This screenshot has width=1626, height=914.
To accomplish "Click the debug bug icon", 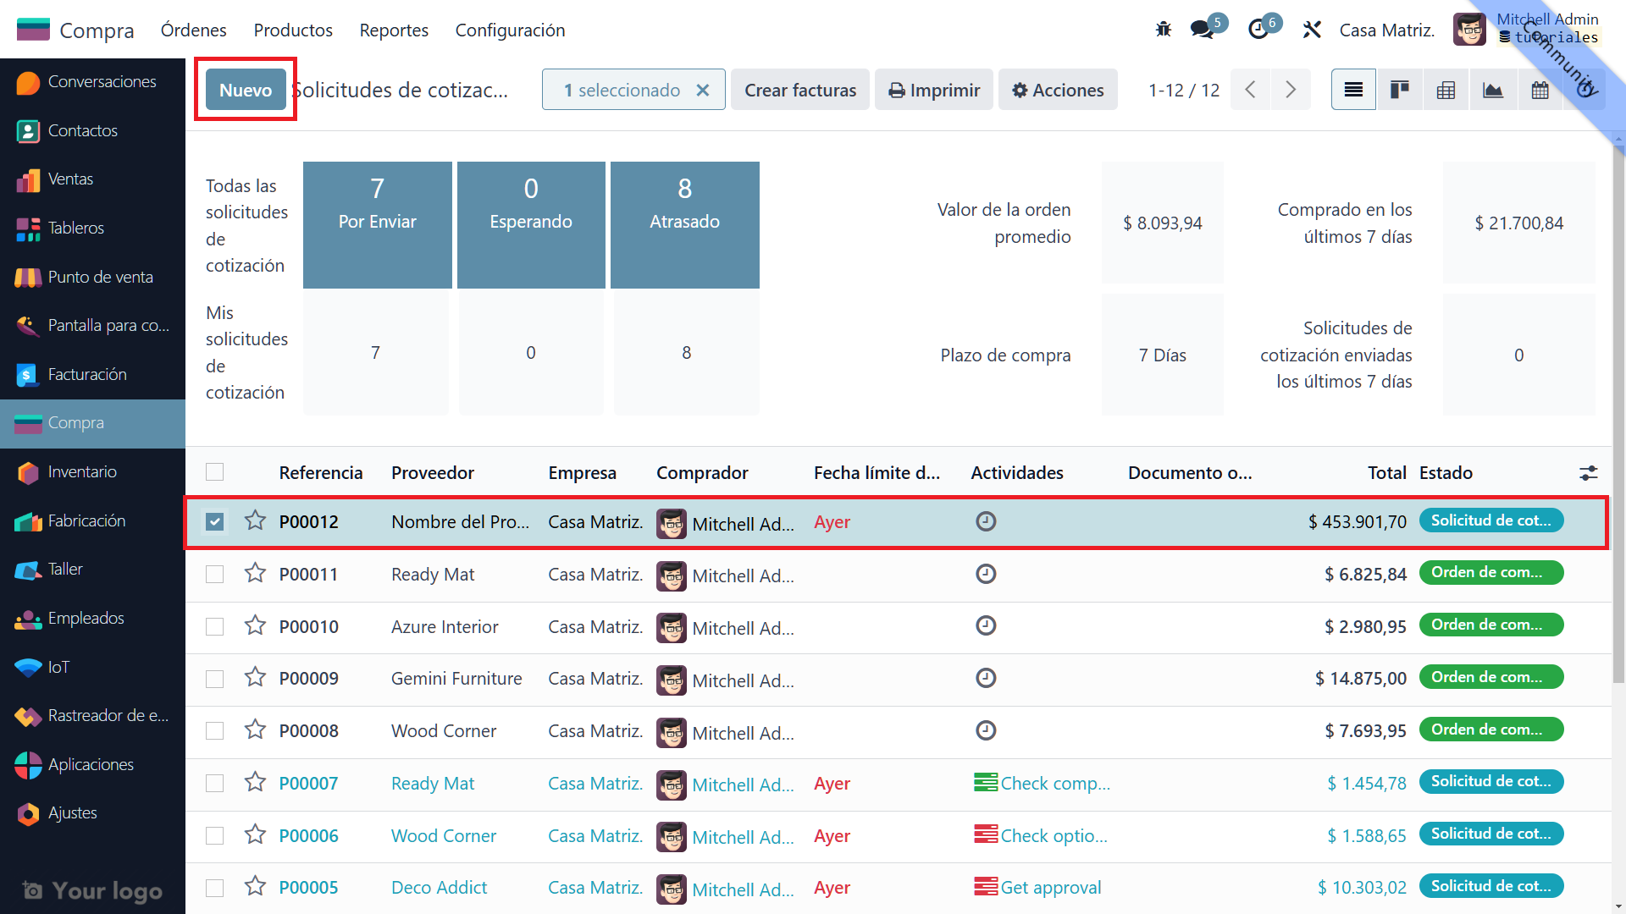I will pyautogui.click(x=1163, y=30).
